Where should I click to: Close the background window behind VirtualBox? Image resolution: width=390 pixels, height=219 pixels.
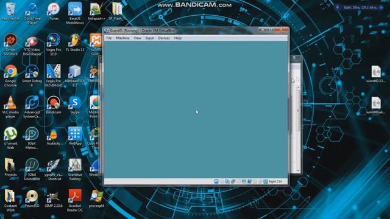click(x=294, y=58)
